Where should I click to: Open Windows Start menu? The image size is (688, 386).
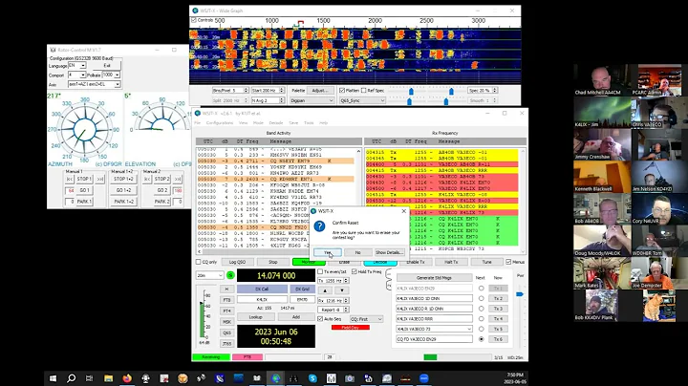point(53,378)
